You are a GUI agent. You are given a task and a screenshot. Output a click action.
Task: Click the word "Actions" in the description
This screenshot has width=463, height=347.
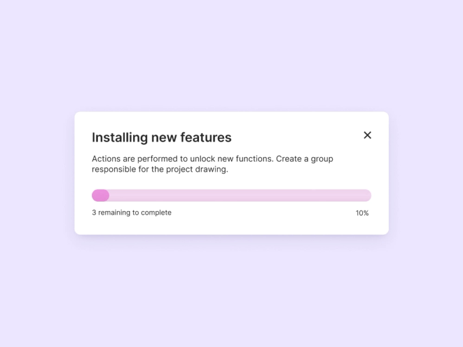coord(106,159)
